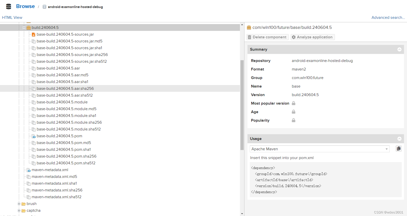Expand the captcha folder node
The width and height of the screenshot is (407, 216).
[19, 210]
